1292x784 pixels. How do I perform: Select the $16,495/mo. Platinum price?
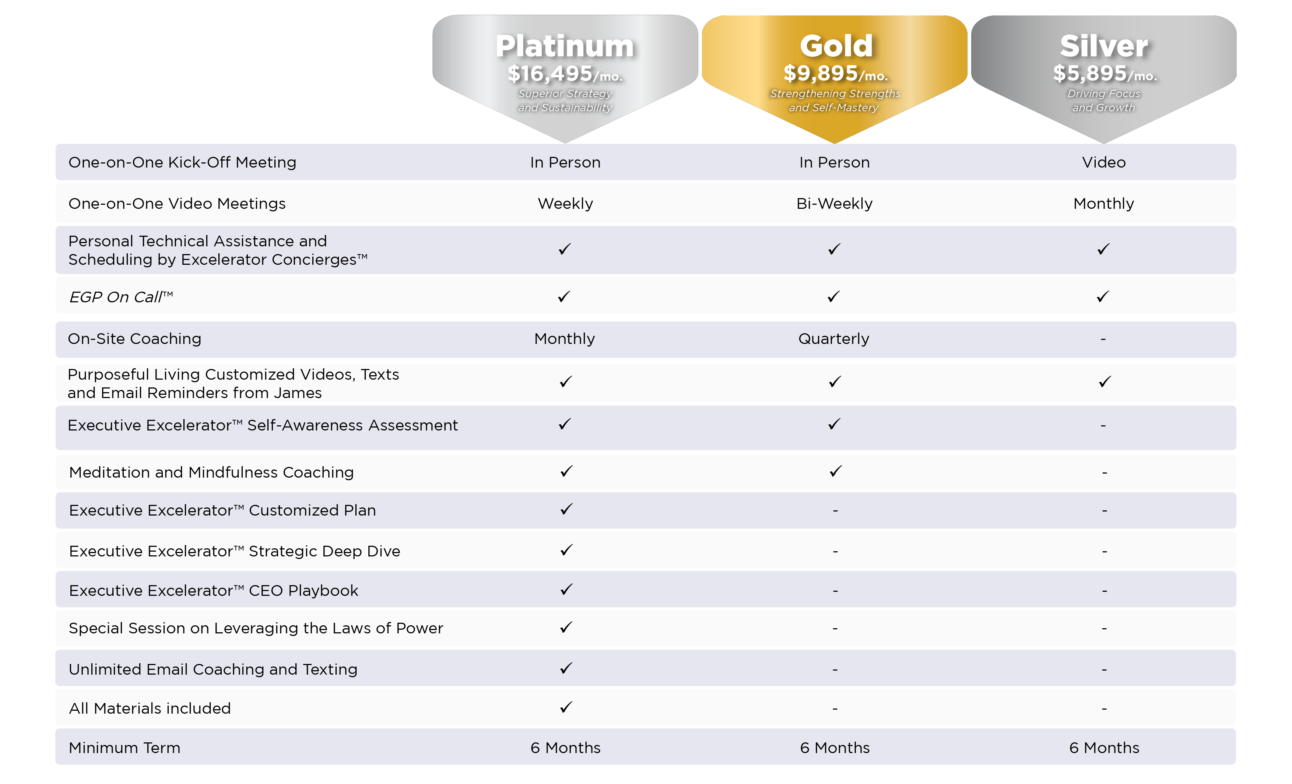565,74
